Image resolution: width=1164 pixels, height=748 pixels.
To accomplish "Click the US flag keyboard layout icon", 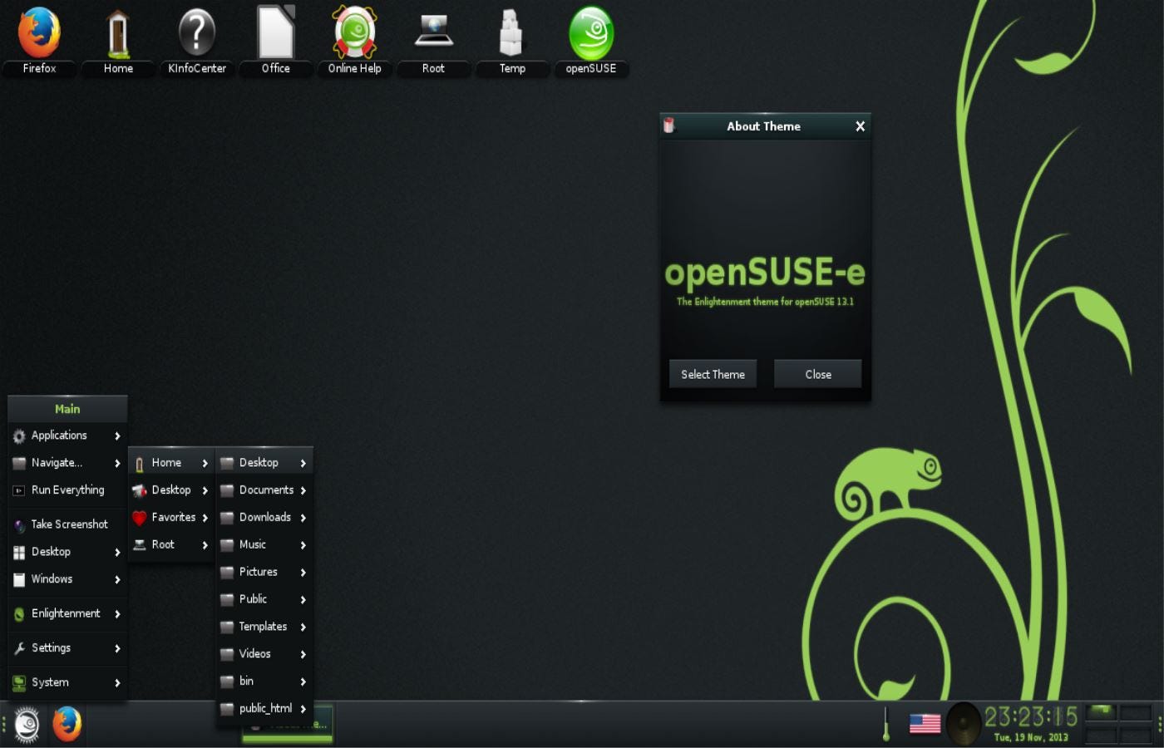I will coord(925,723).
